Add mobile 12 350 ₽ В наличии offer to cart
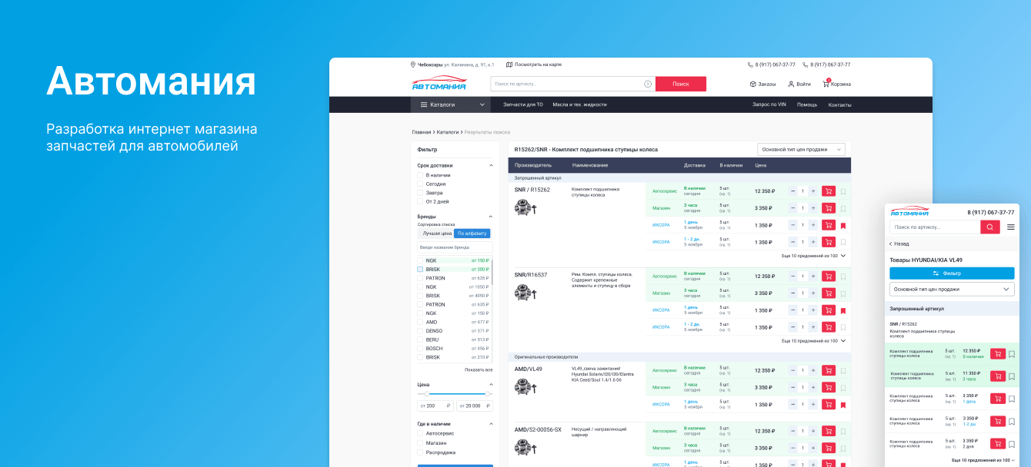 click(x=997, y=354)
